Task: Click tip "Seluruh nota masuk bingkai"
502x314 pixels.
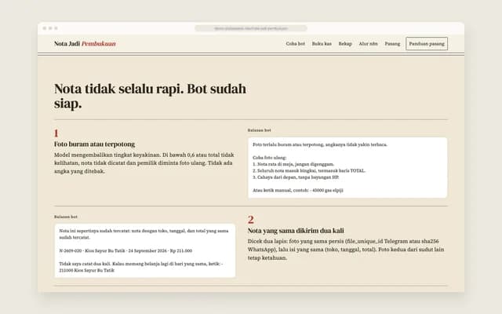Action: 309,171
